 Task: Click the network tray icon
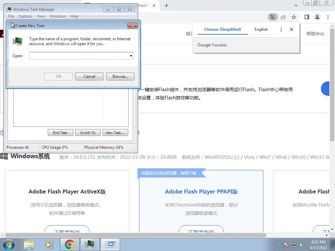(x=294, y=245)
